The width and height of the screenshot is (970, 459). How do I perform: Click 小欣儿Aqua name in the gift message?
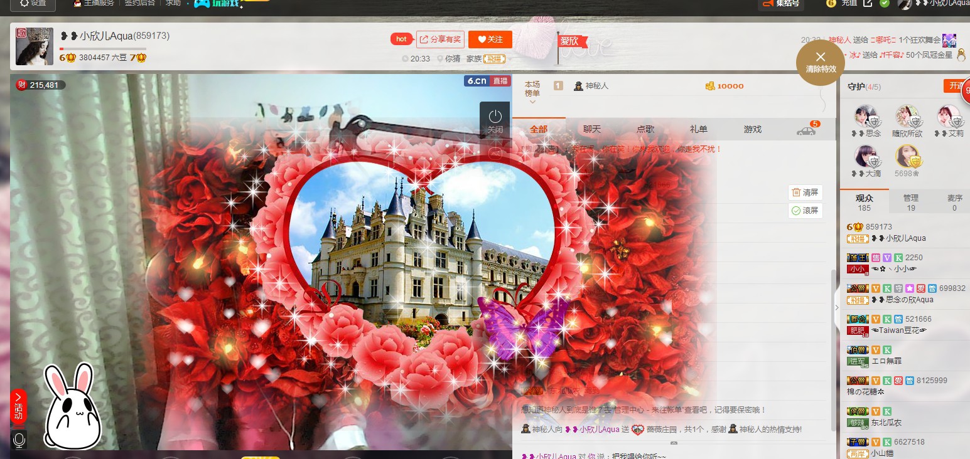pyautogui.click(x=591, y=430)
